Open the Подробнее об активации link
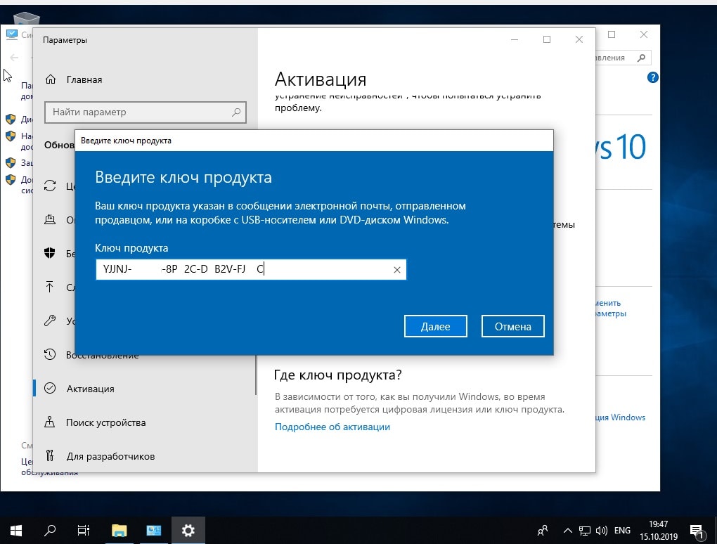717x544 pixels. 332,427
